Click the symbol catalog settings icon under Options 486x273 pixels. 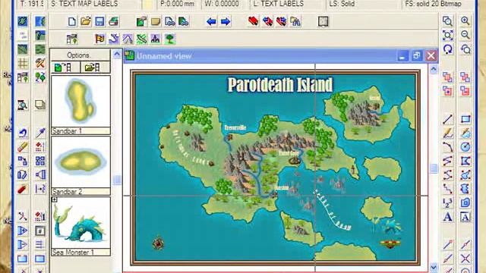point(65,67)
